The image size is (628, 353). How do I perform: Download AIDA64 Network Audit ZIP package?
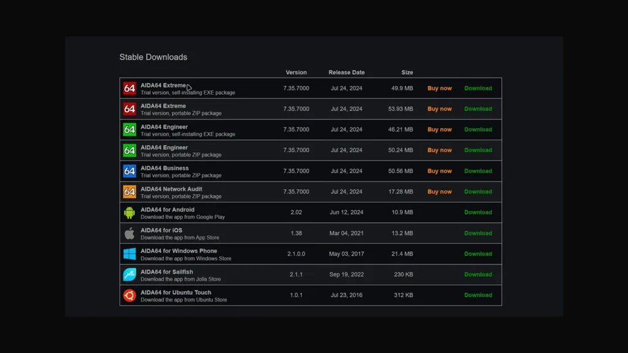pos(478,192)
